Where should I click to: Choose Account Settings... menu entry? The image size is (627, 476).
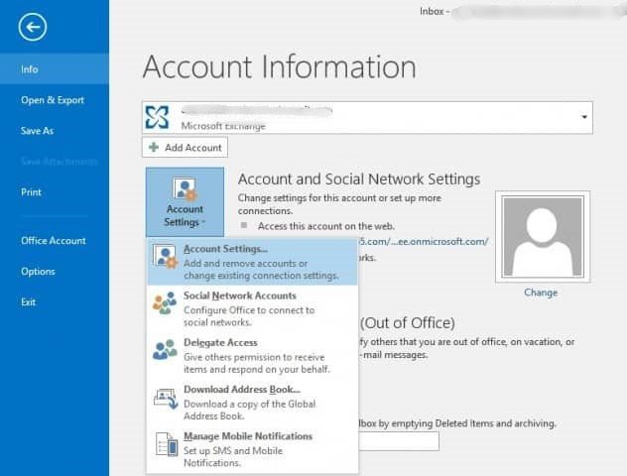coord(252,262)
